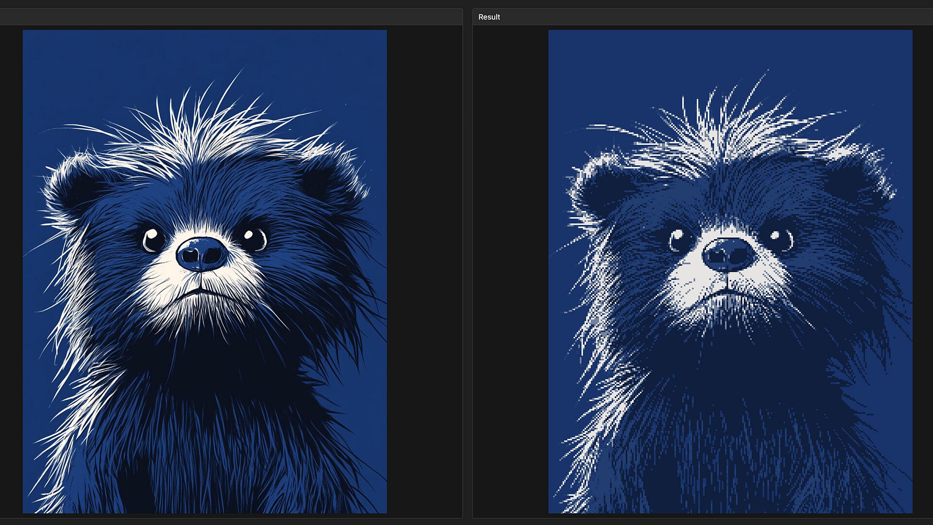Click the Result panel header label

pyautogui.click(x=489, y=17)
